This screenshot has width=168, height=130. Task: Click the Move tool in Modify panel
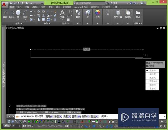pos(39,11)
